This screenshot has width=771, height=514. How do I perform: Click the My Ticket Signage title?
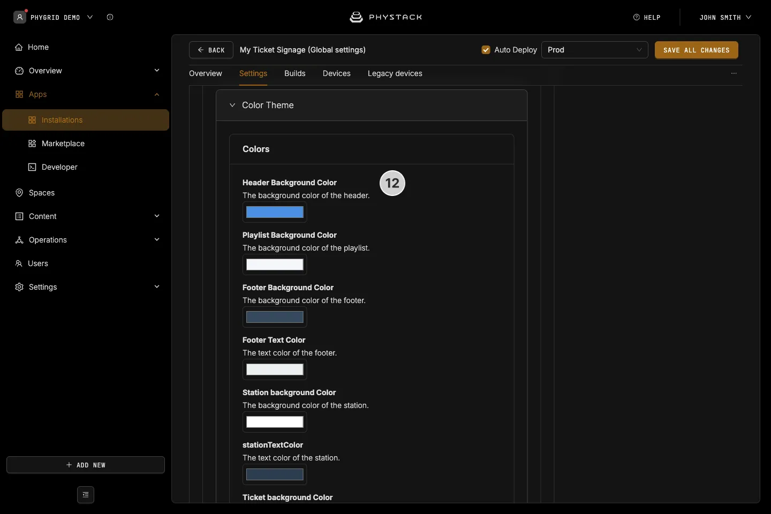coord(303,50)
